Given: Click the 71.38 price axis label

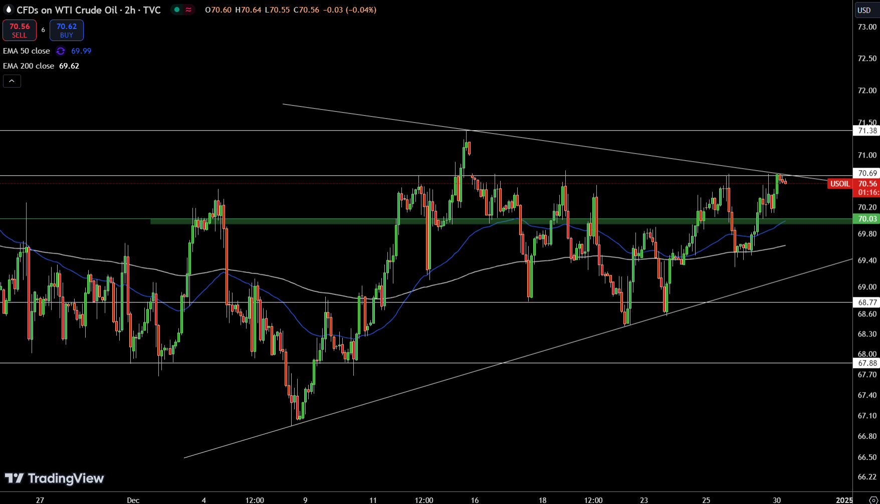Looking at the screenshot, I should 866,131.
